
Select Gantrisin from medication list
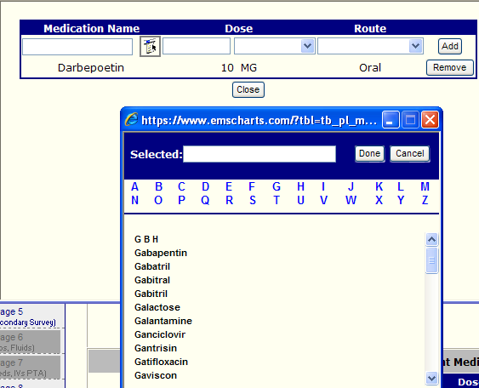point(156,348)
